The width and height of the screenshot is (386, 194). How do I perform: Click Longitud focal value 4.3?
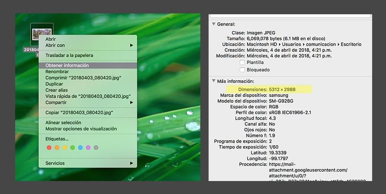click(272, 118)
